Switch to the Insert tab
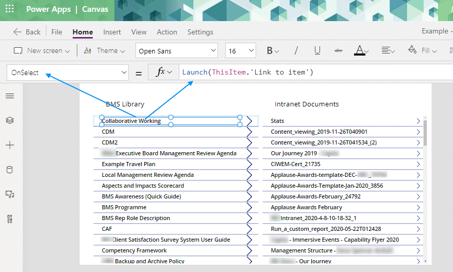This screenshot has width=453, height=272. coord(112,32)
